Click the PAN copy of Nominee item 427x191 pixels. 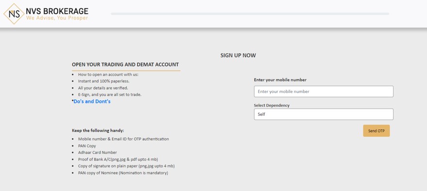[x=123, y=173]
